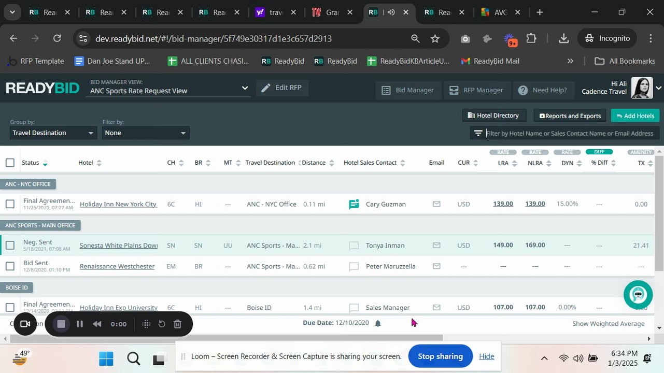This screenshot has height=373, width=664.
Task: Click email envelope in Holiday Inn New York row
Action: (x=436, y=204)
